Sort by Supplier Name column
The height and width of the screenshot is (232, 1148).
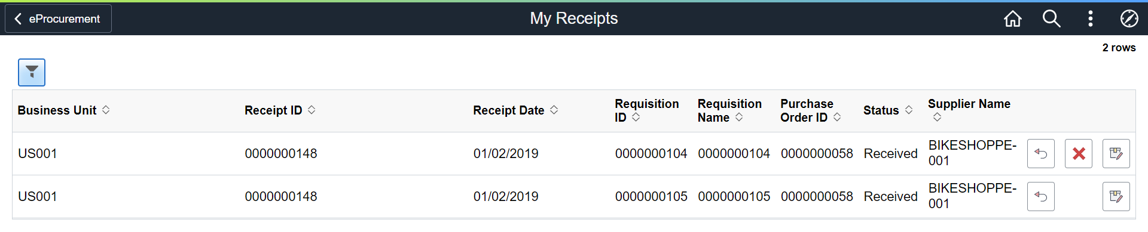pyautogui.click(x=969, y=110)
